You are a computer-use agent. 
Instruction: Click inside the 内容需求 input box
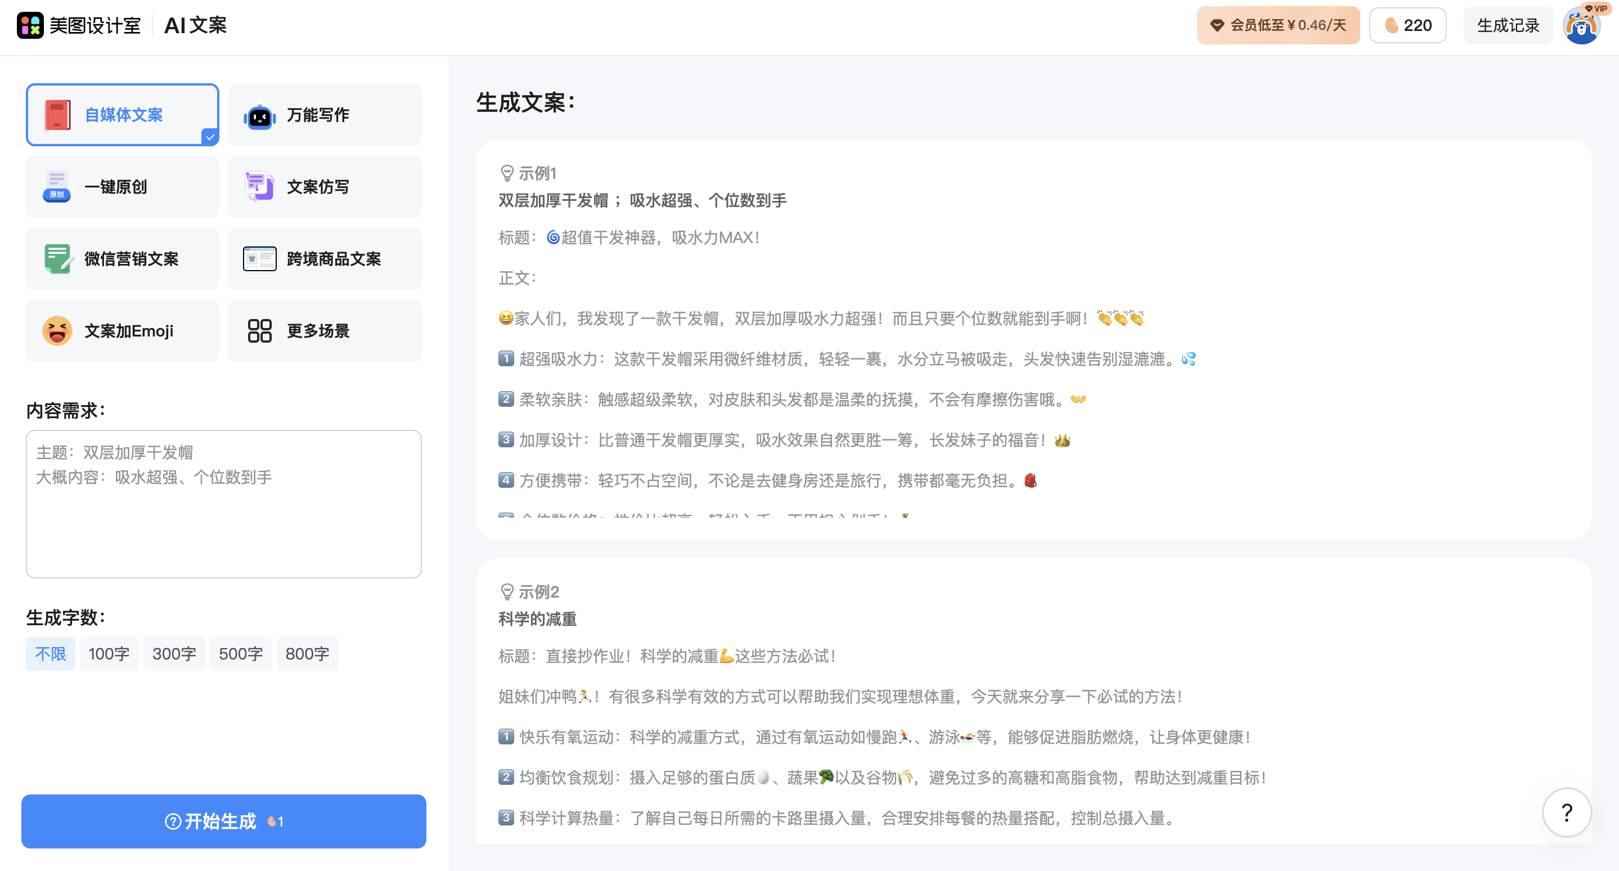coord(224,504)
